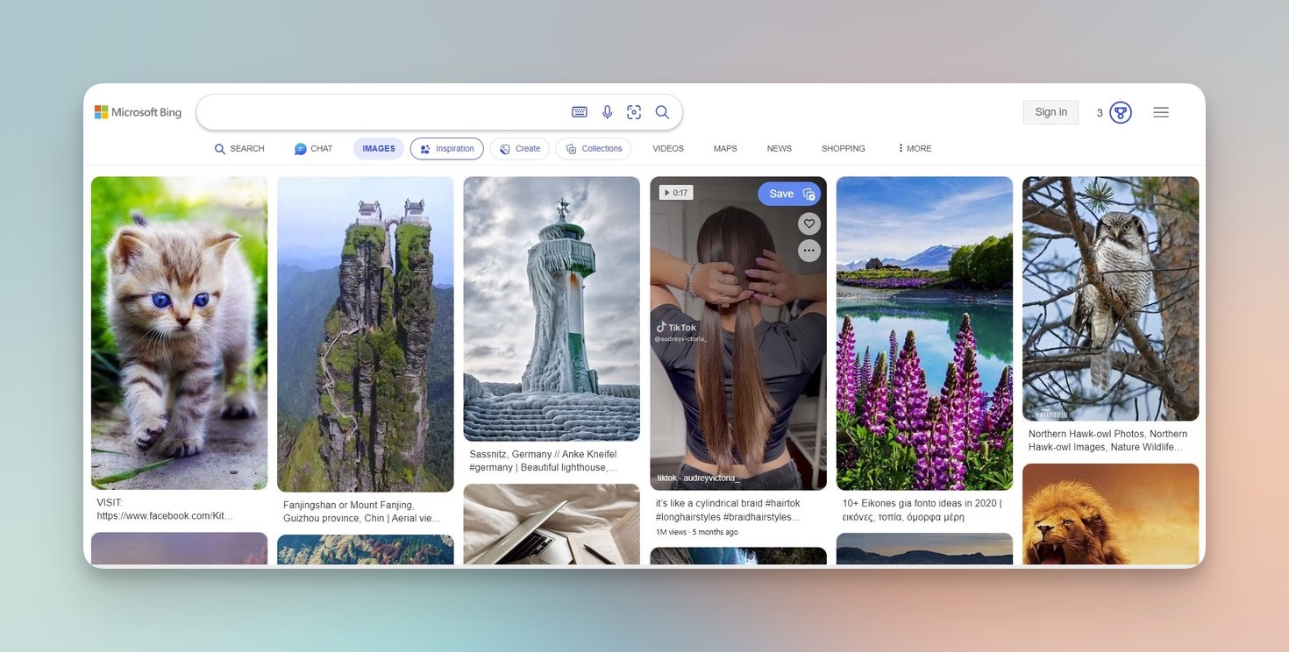Click the Inspiration tab icon
The image size is (1289, 652).
424,148
